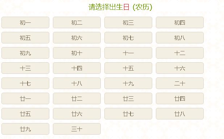The height and width of the screenshot is (139, 224).
Task: Click the 廿六 day option
Action: tap(77, 114)
